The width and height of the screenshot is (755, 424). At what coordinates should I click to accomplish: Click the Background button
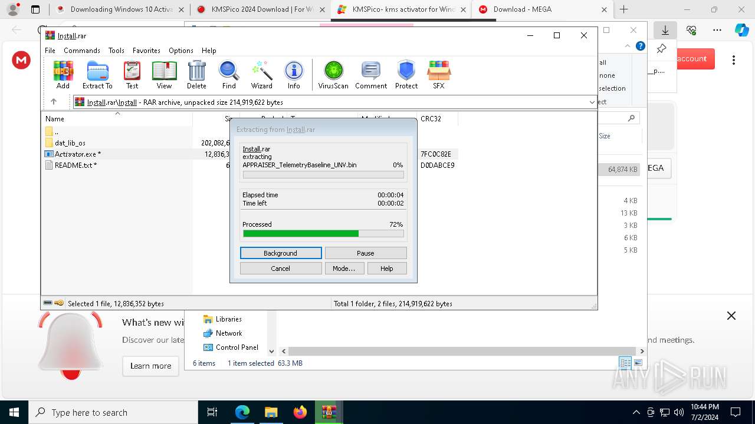click(281, 253)
